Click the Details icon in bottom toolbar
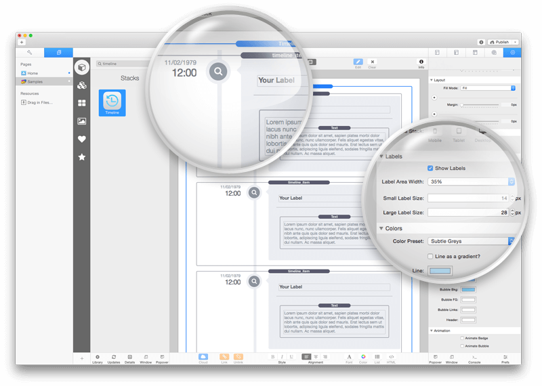This screenshot has height=386, width=542. click(129, 357)
